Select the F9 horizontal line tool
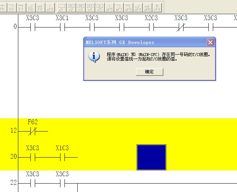237x192 pixels. (40, 7)
